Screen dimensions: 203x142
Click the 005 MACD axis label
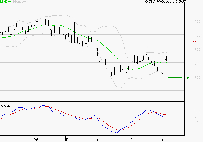tap(197, 110)
